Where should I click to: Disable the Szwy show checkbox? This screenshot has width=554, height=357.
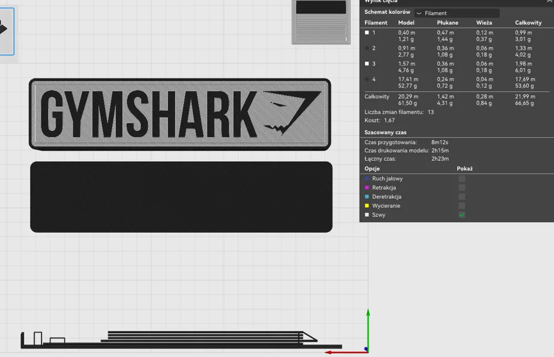tap(461, 215)
